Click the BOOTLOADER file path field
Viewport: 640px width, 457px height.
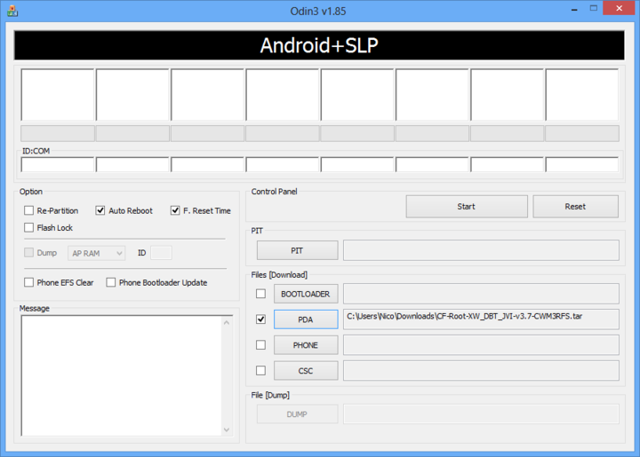481,294
